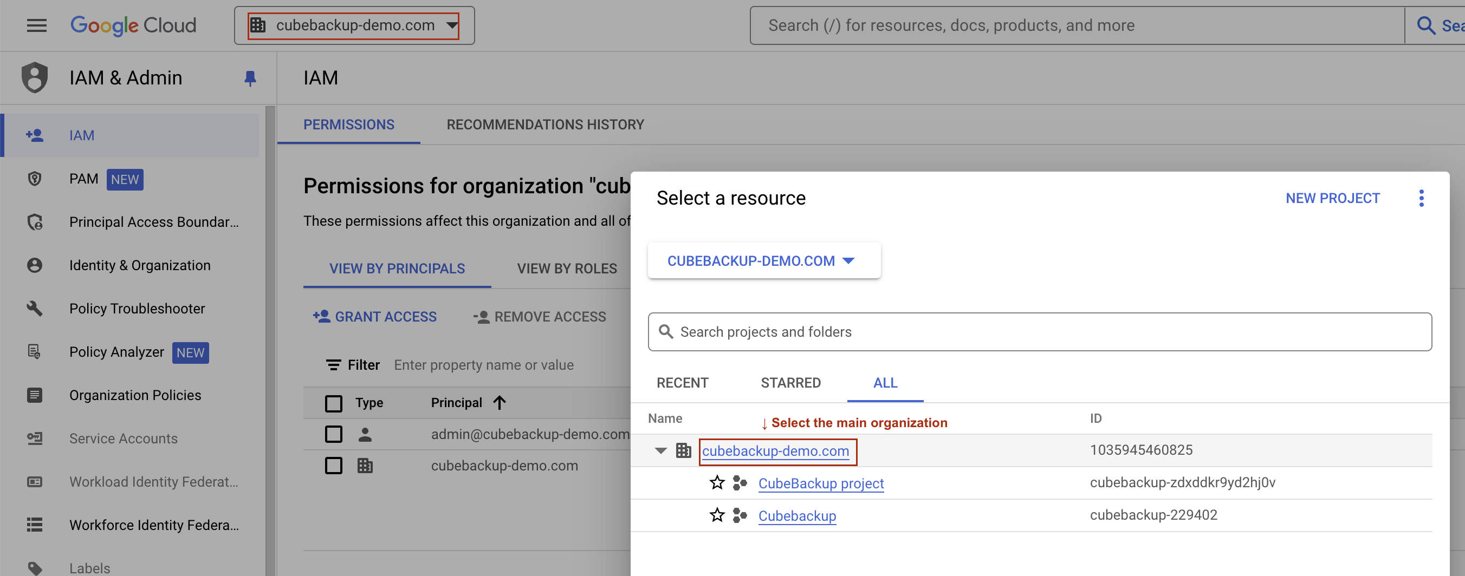Select the cubebackup-demo.com organization link

coord(776,451)
